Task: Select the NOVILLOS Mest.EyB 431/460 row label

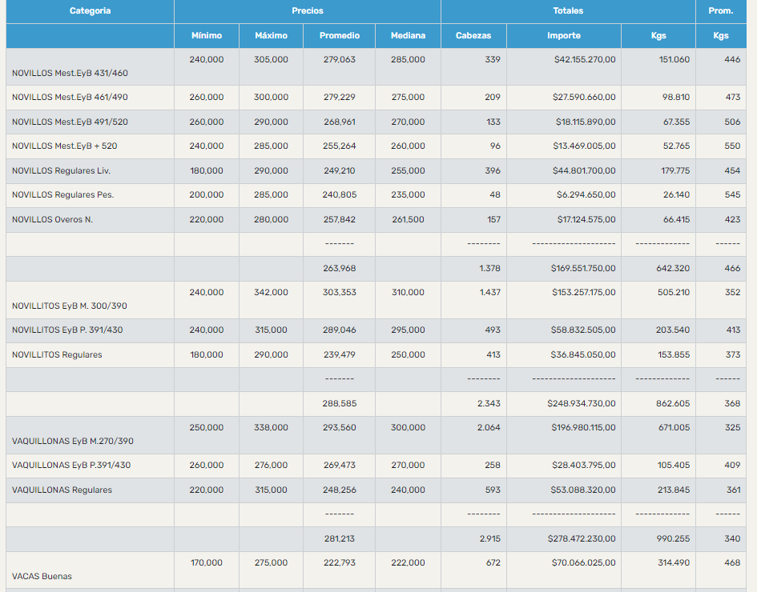Action: pyautogui.click(x=70, y=74)
